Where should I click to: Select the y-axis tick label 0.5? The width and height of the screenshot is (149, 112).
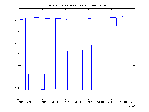point(17,88)
